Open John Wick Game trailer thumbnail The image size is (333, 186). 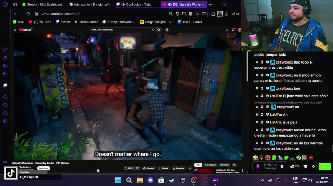(205, 171)
